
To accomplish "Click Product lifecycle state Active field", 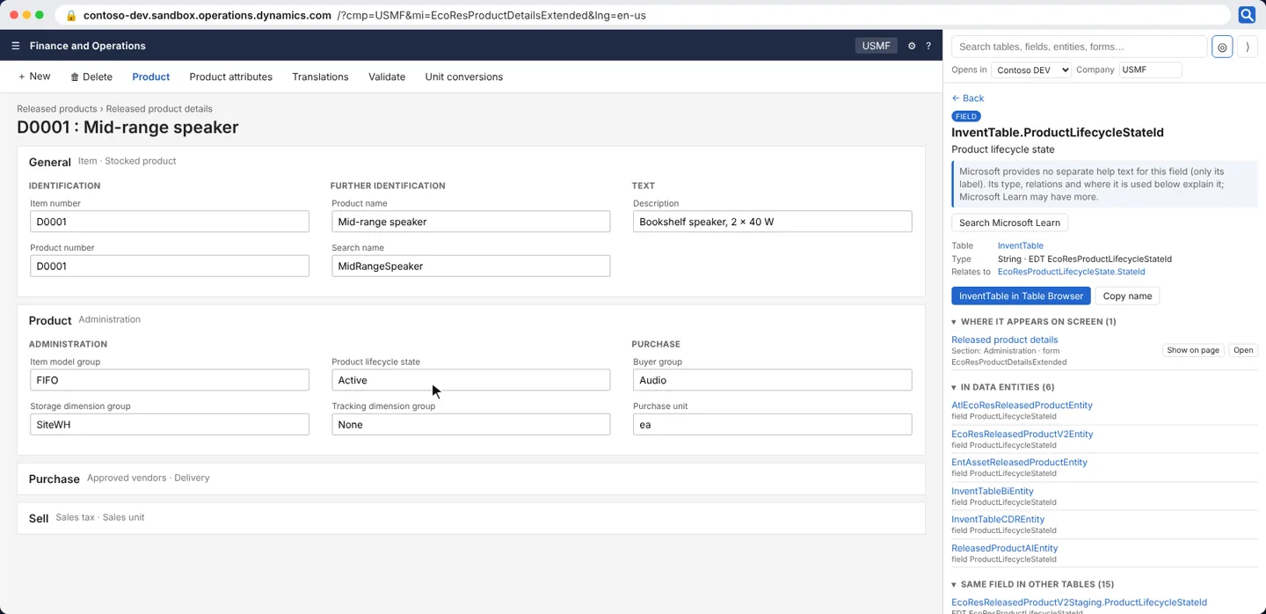I will [470, 380].
